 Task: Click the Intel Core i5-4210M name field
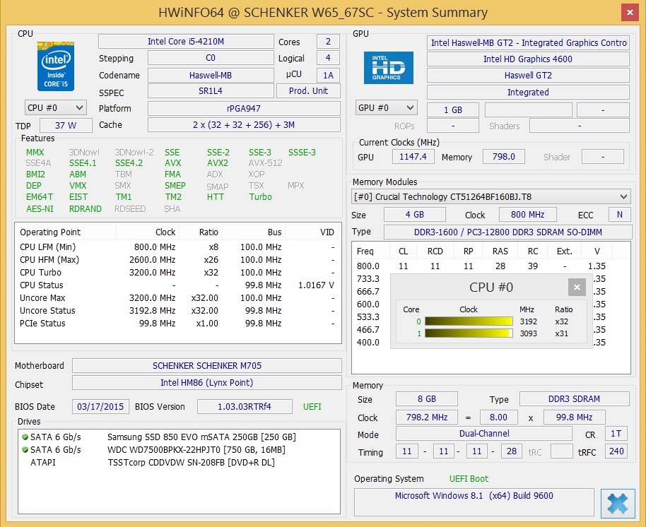[186, 42]
